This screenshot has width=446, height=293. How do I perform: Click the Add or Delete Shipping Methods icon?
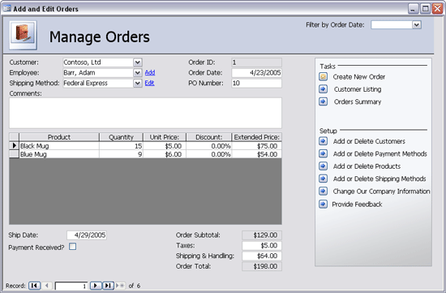pyautogui.click(x=323, y=179)
